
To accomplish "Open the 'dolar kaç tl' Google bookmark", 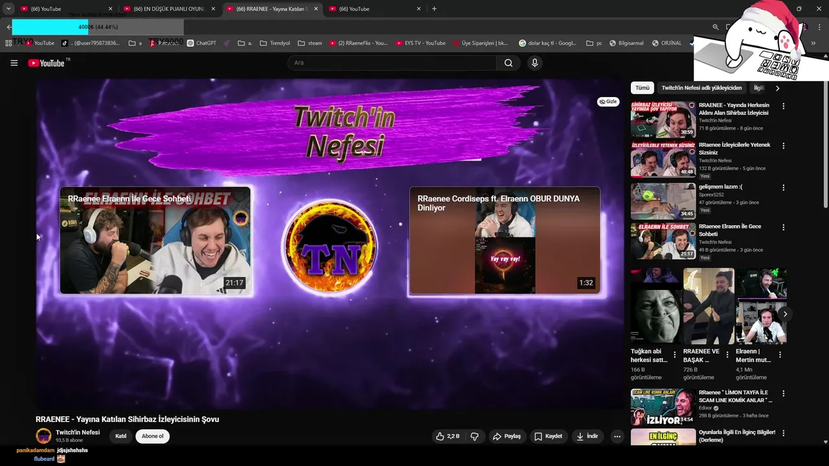I will tap(547, 43).
